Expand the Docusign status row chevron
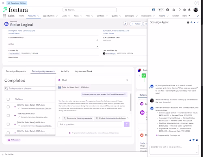 pos(139,76)
